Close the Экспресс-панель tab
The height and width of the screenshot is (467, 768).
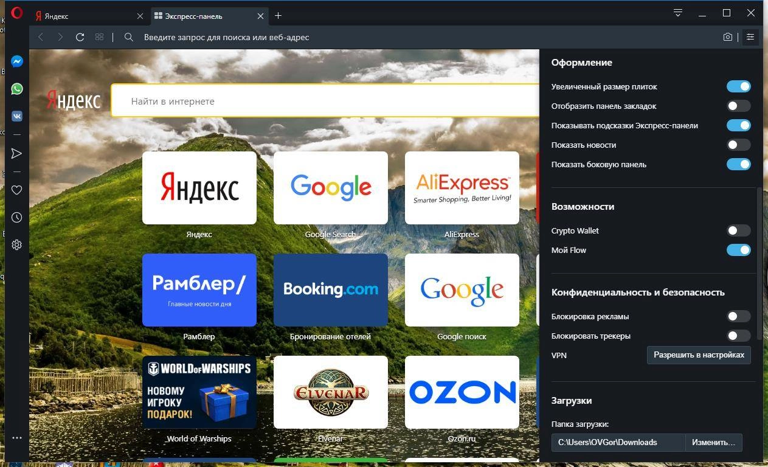[x=261, y=16]
